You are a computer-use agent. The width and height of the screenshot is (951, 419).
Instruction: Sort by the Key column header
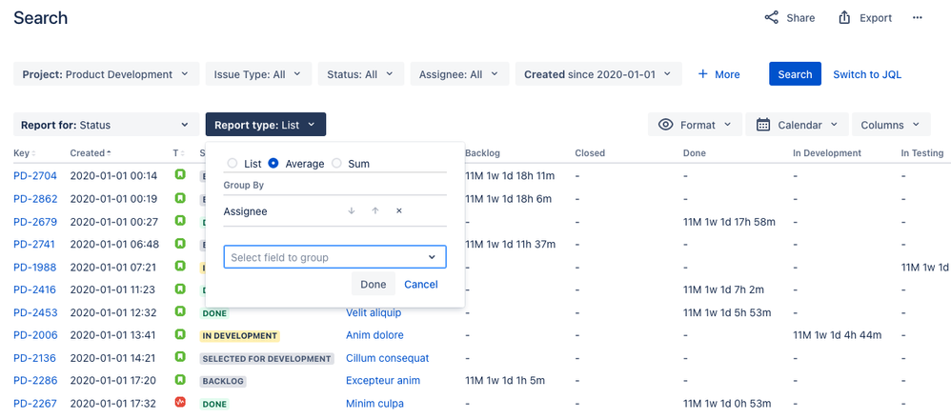[x=24, y=152]
